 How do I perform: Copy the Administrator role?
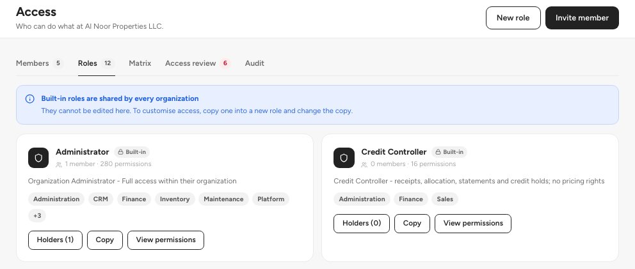click(x=104, y=240)
